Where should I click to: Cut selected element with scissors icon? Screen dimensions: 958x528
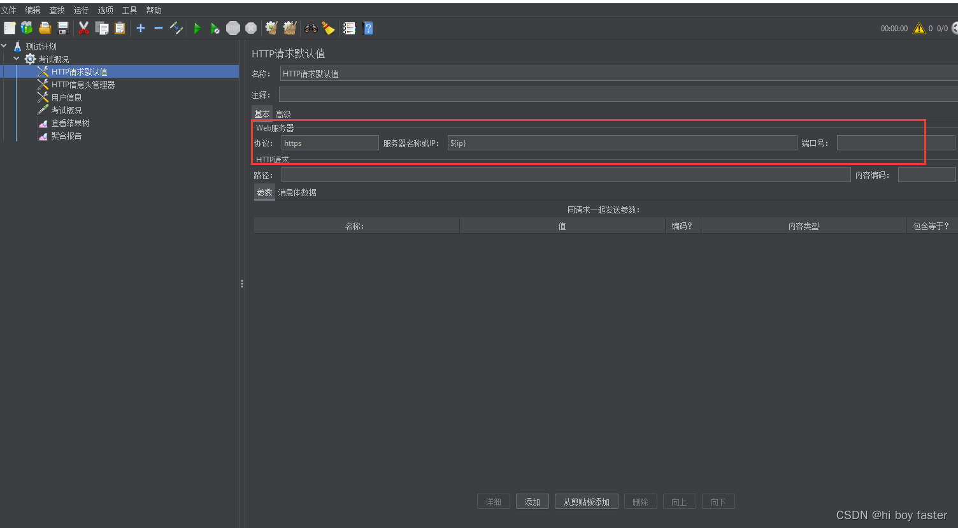[83, 28]
